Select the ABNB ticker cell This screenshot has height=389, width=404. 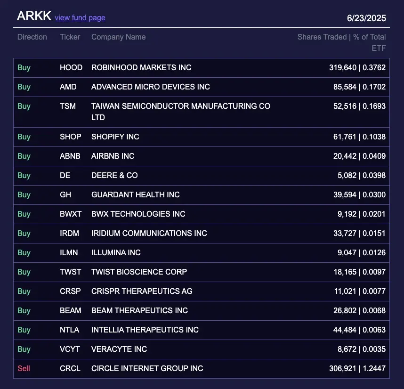[x=70, y=156]
